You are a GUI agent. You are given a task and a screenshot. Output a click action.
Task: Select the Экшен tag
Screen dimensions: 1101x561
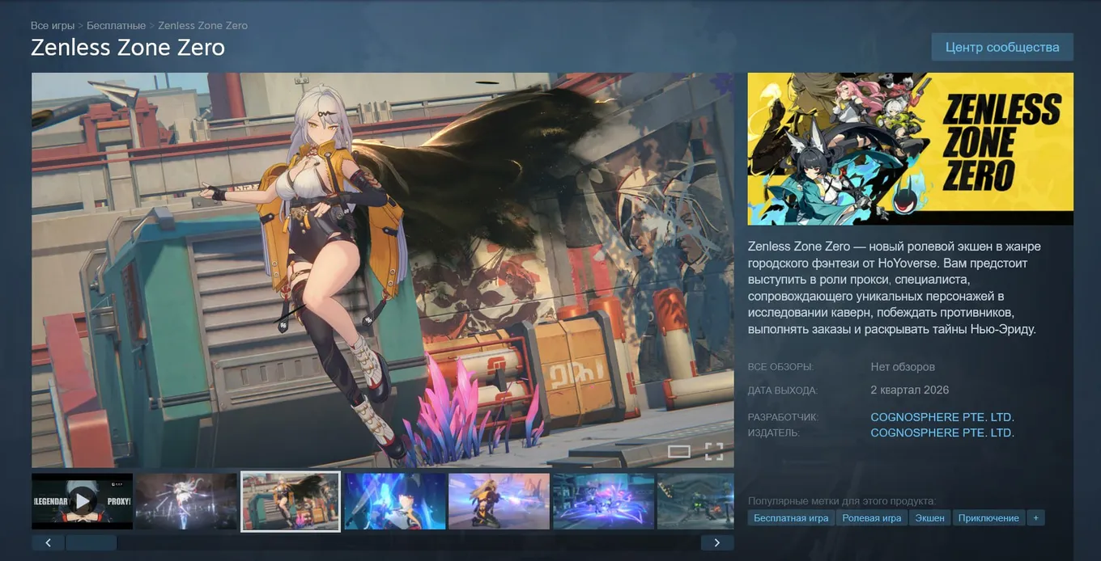(929, 517)
